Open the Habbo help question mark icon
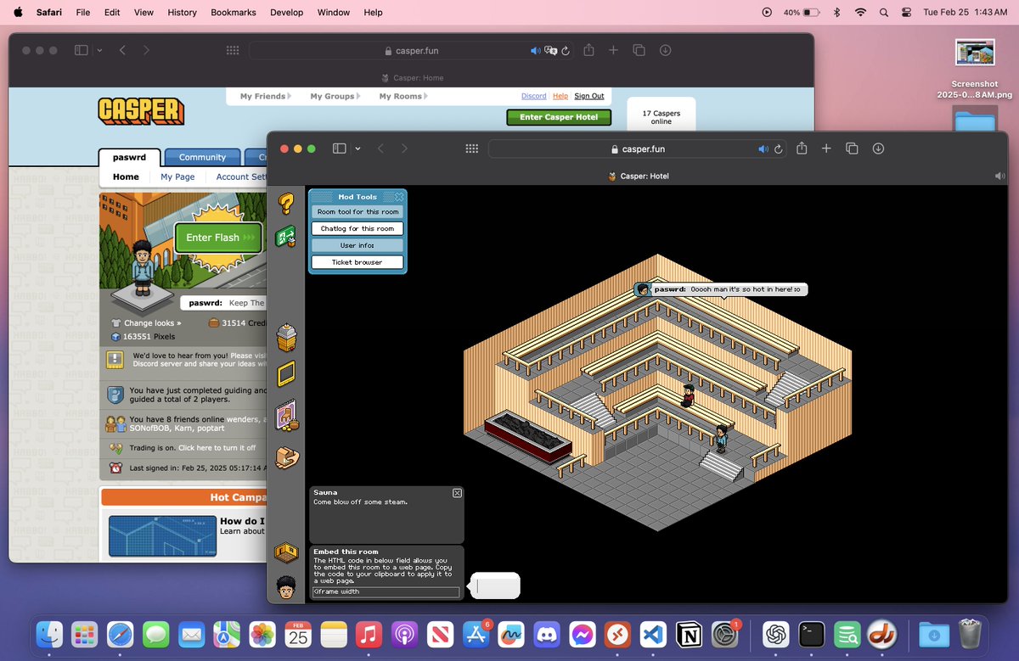This screenshot has height=661, width=1019. (x=286, y=204)
